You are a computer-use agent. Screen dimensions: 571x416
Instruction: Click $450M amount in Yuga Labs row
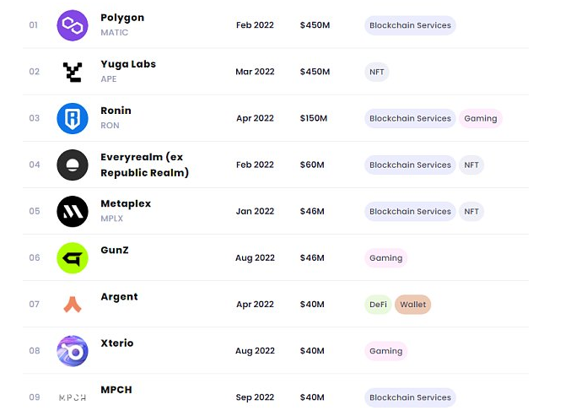pos(315,72)
